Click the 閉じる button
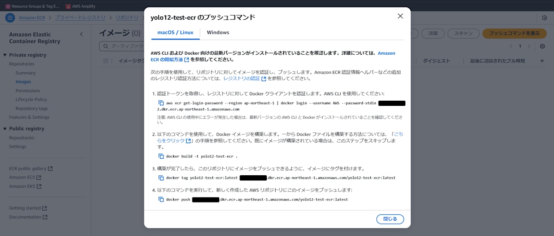 [x=390, y=219]
